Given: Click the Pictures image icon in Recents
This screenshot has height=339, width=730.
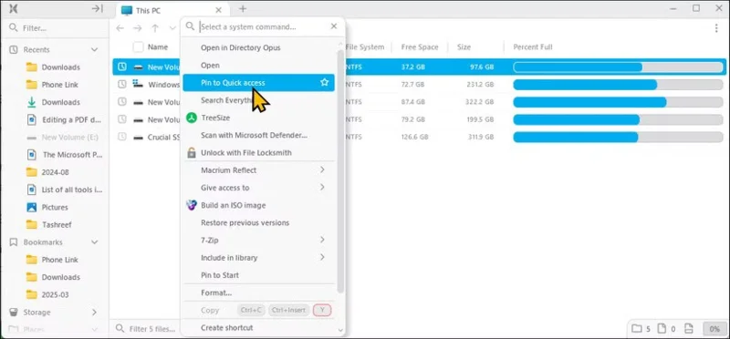Looking at the screenshot, I should click(x=32, y=208).
